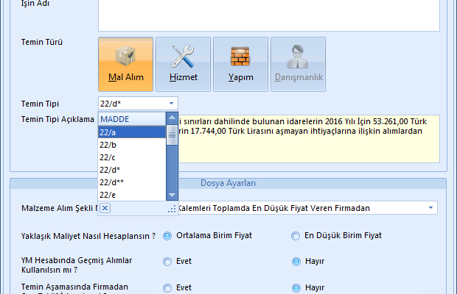Image resolution: width=457 pixels, height=294 pixels.
Task: Close the dropdown popup with the X icon
Action: pyautogui.click(x=105, y=209)
